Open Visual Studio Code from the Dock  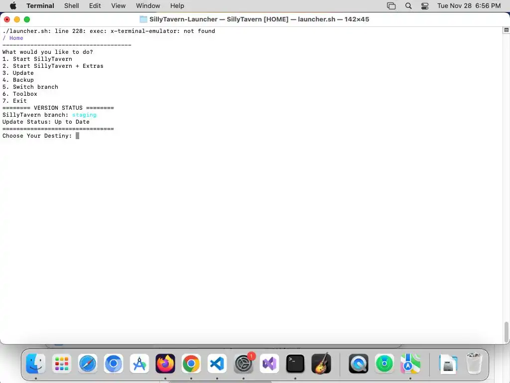(217, 364)
